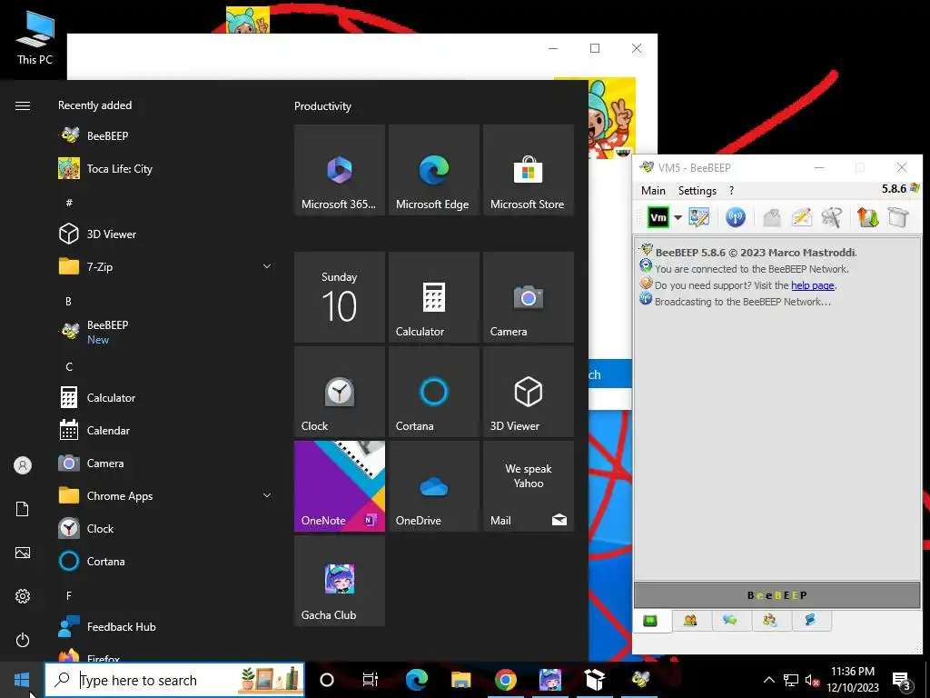Launch BeeBEEP from Recently added list
The image size is (930, 698).
tap(166, 136)
